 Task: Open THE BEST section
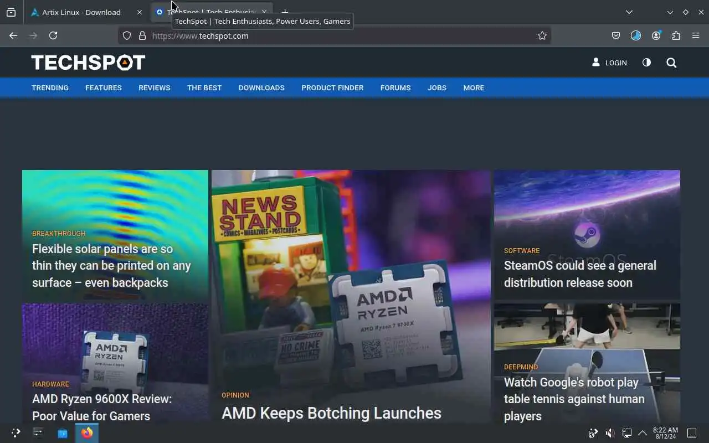tap(204, 87)
